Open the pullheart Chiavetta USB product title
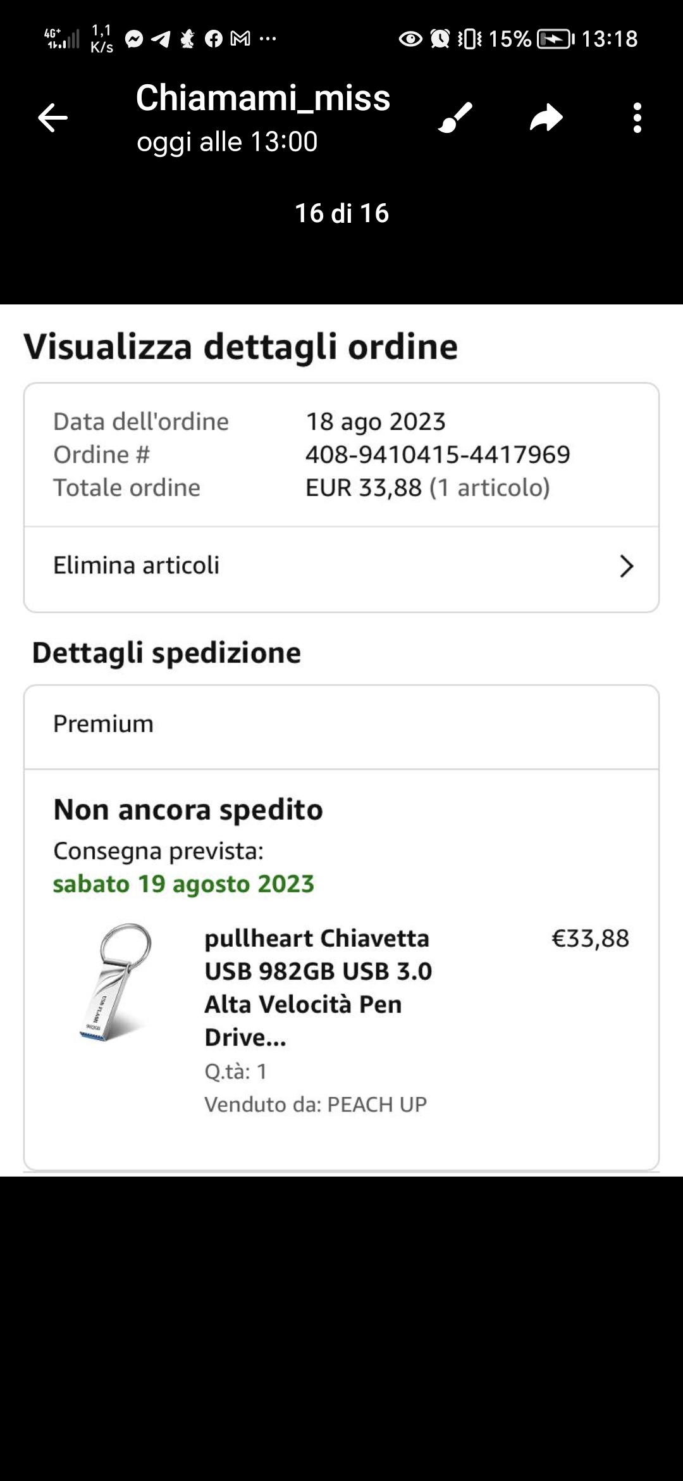Image resolution: width=683 pixels, height=1481 pixels. 318,987
